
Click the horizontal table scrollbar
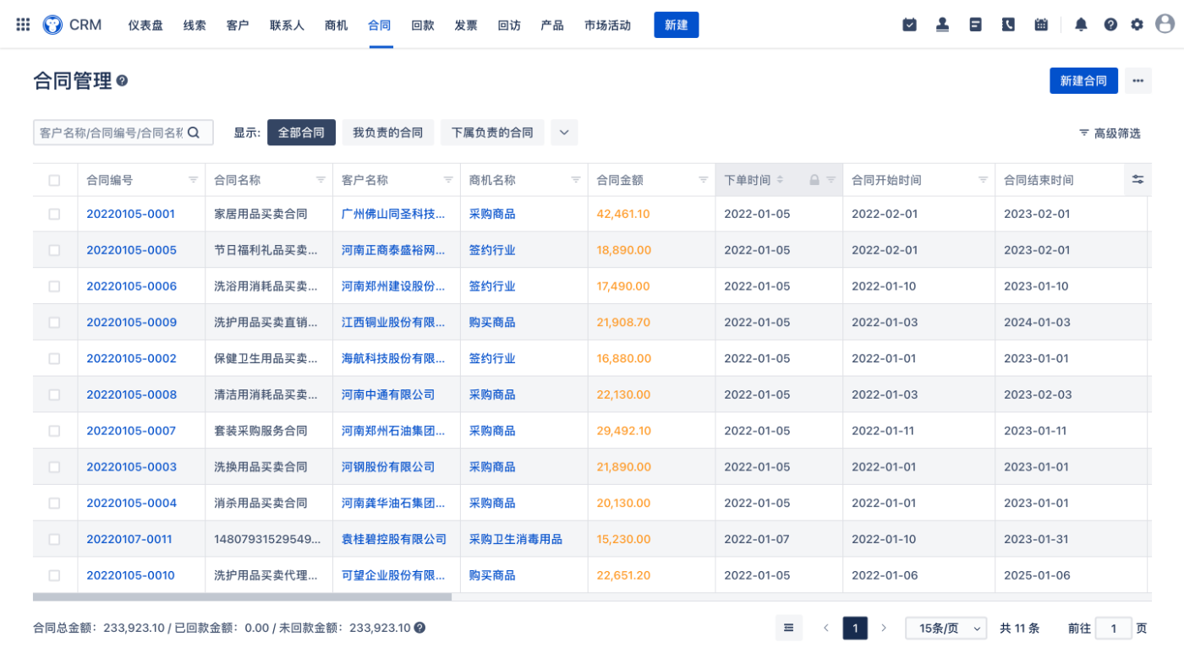point(242,596)
